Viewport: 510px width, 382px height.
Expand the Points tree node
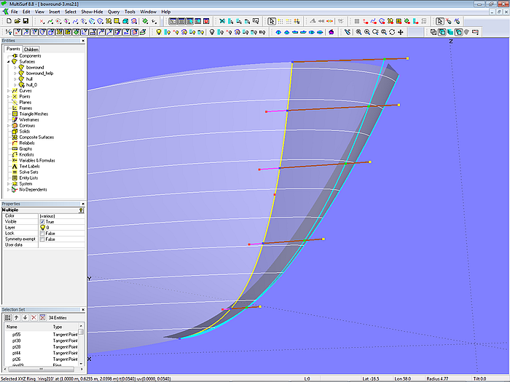coord(9,97)
